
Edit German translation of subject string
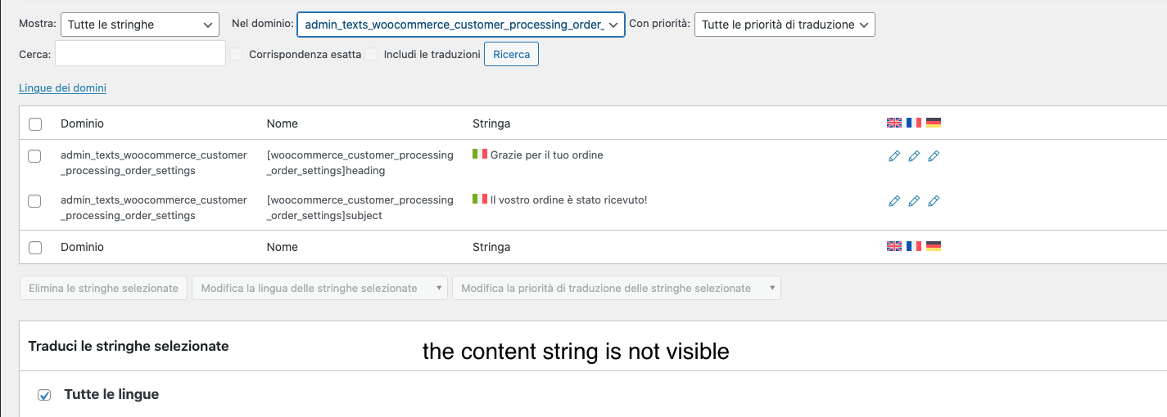(934, 201)
